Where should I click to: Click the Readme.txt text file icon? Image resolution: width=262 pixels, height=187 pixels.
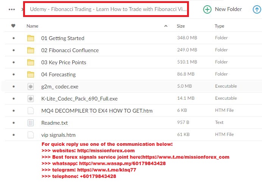click(31, 123)
